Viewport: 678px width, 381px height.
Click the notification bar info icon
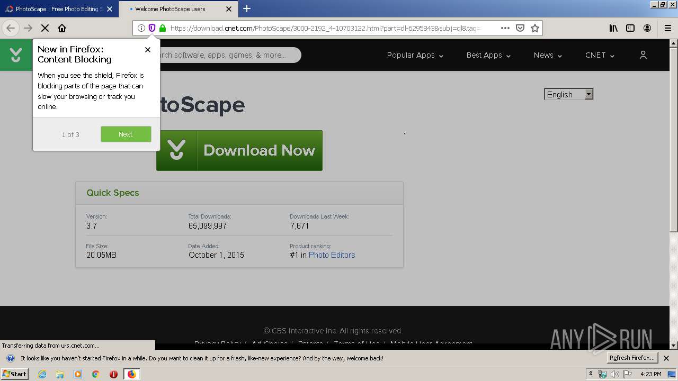pos(10,358)
